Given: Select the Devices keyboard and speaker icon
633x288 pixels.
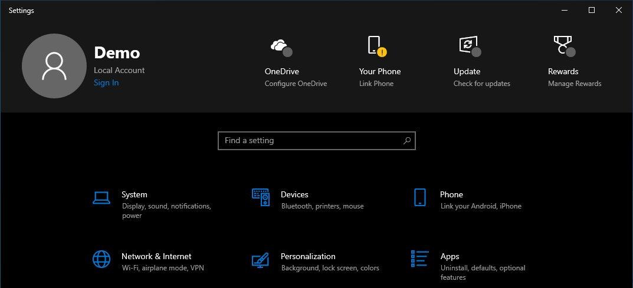Looking at the screenshot, I should click(x=261, y=197).
